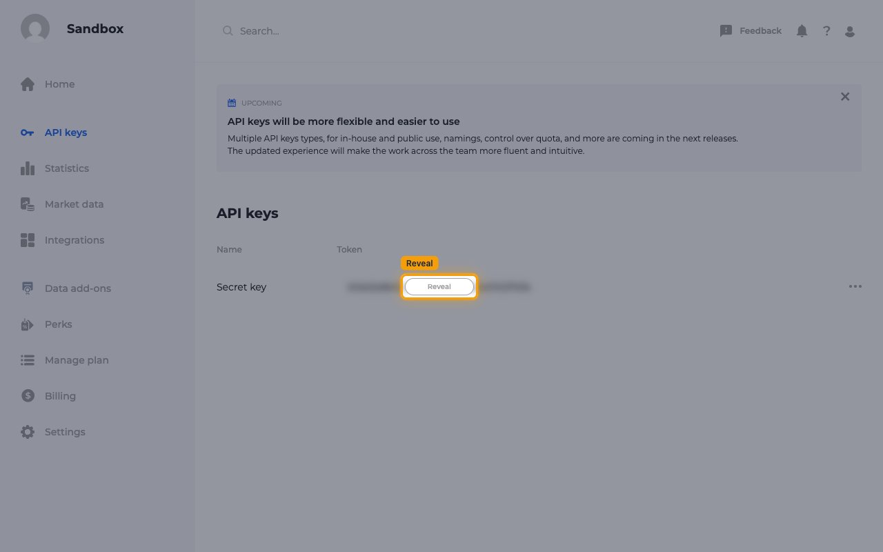
Task: Click the Integrations grid icon
Action: point(28,240)
